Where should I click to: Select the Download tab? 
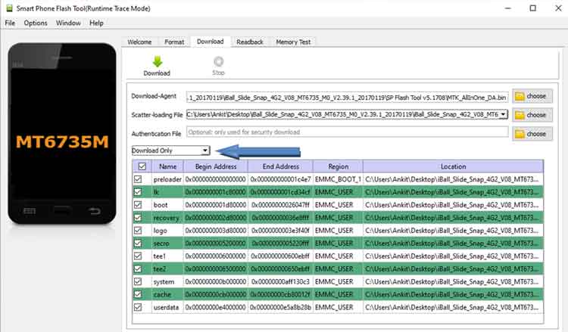pyautogui.click(x=210, y=42)
